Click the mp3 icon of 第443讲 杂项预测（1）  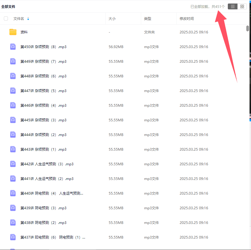point(13,149)
